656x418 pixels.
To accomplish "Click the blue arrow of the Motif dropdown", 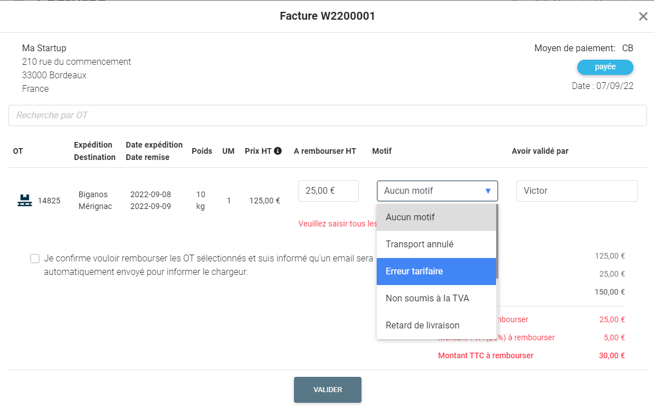I will 488,191.
